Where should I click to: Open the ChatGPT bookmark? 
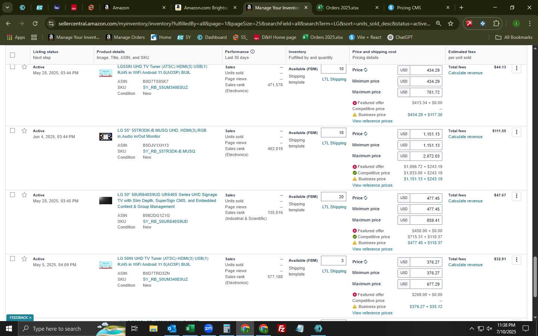[x=400, y=37]
